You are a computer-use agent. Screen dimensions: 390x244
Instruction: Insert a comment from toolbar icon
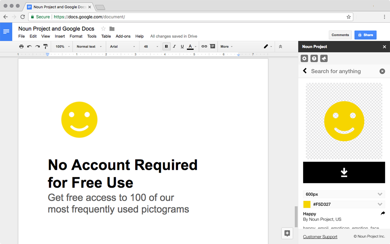[x=212, y=46]
